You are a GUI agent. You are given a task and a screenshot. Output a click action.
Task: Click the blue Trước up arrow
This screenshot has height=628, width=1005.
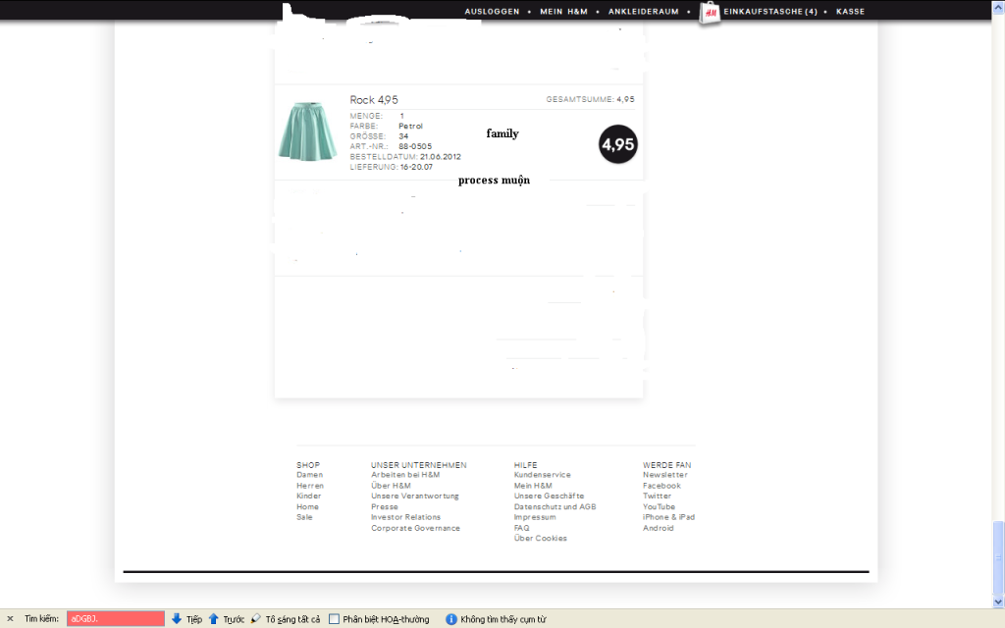click(x=214, y=619)
